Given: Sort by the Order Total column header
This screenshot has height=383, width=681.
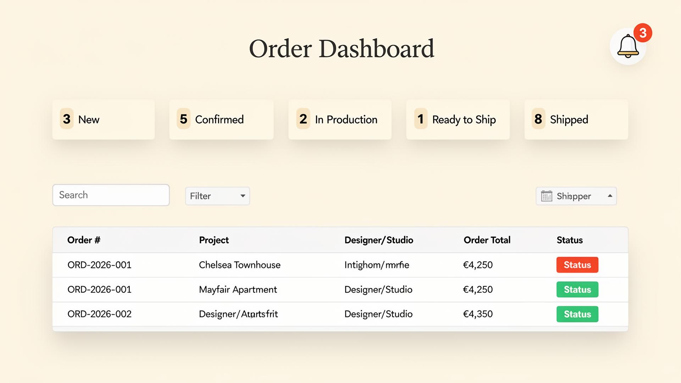Looking at the screenshot, I should [x=487, y=240].
